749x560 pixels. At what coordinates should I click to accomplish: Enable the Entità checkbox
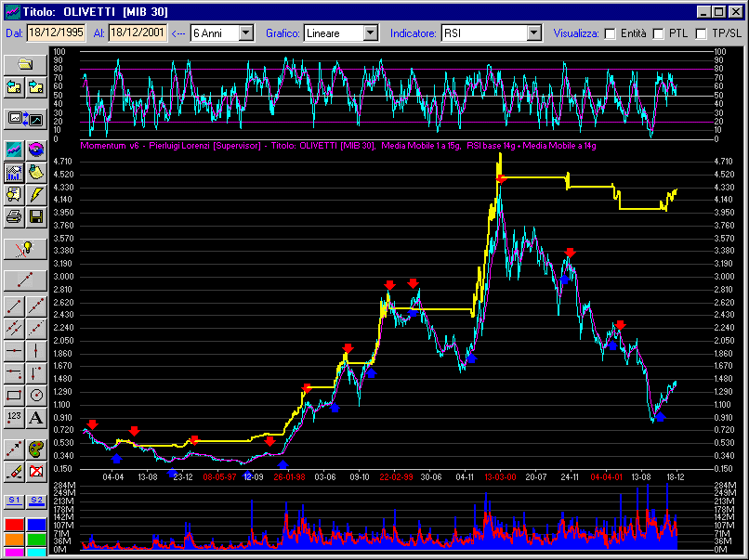click(x=610, y=33)
